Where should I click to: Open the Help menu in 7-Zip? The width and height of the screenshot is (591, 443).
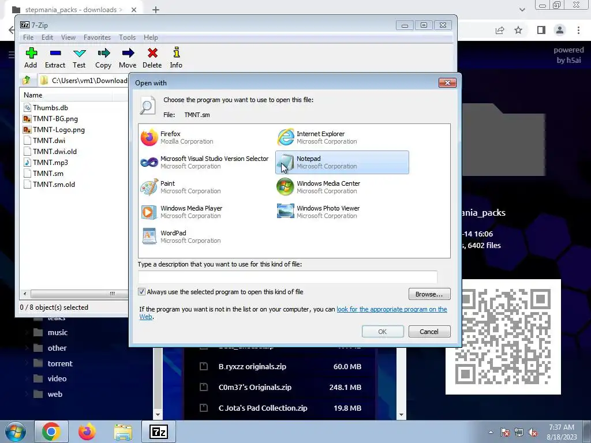click(x=151, y=37)
